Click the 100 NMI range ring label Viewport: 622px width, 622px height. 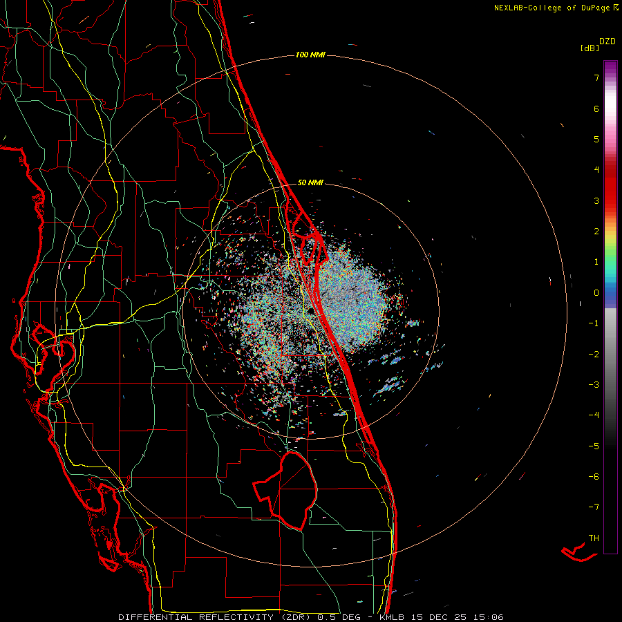click(310, 55)
